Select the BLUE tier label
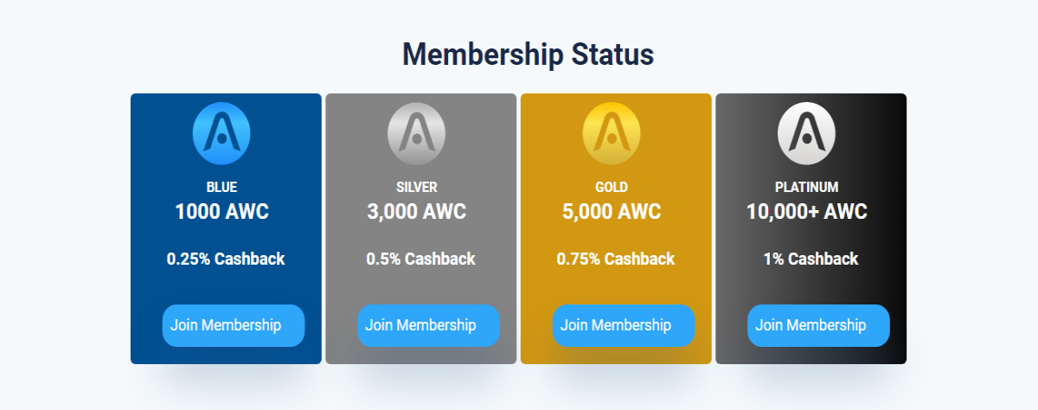The image size is (1038, 410). 221,187
